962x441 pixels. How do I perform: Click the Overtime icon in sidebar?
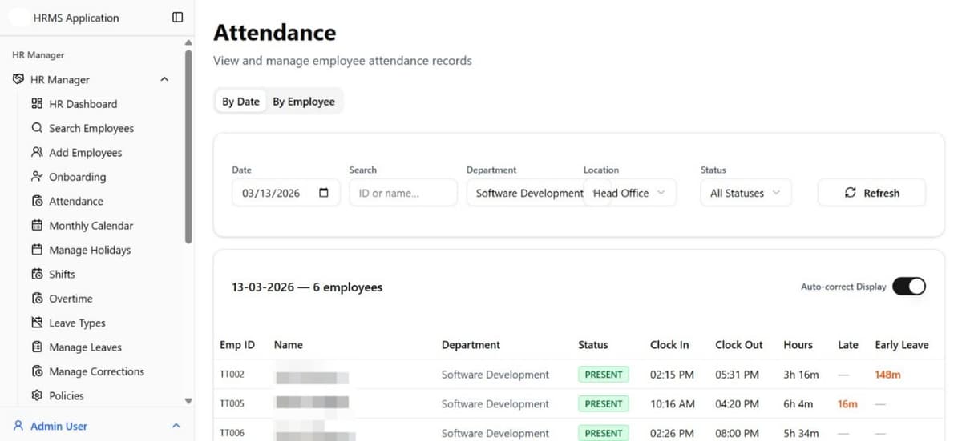coord(37,299)
